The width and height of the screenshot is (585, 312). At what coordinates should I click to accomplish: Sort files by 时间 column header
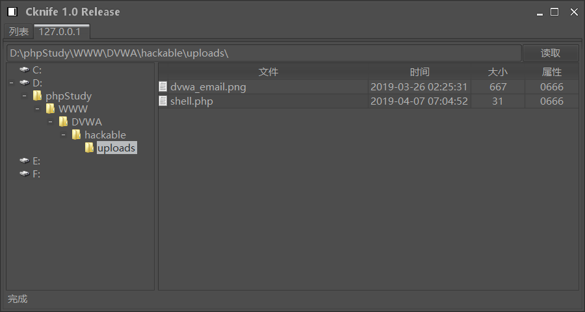tap(419, 72)
